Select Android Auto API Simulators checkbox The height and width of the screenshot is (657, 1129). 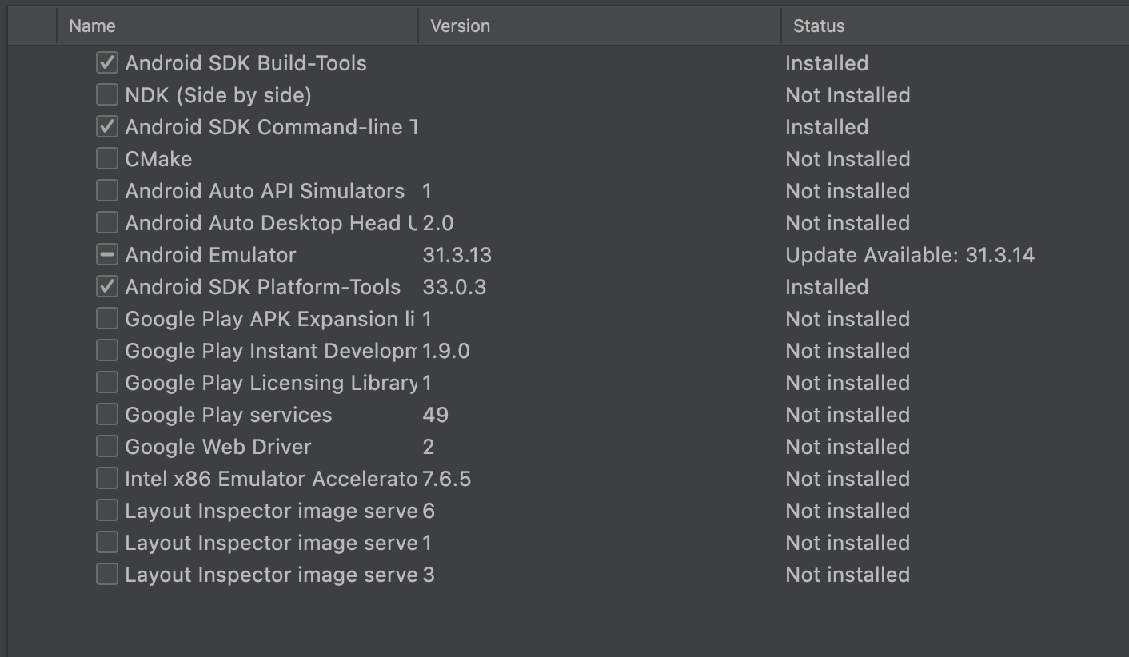(x=106, y=190)
